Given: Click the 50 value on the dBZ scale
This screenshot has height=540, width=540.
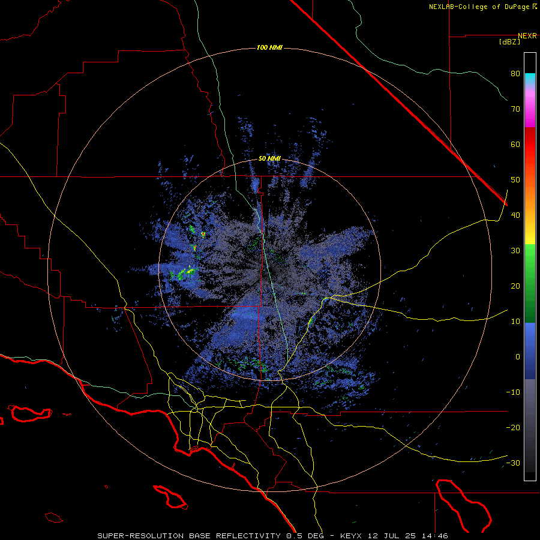Looking at the screenshot, I should (515, 180).
